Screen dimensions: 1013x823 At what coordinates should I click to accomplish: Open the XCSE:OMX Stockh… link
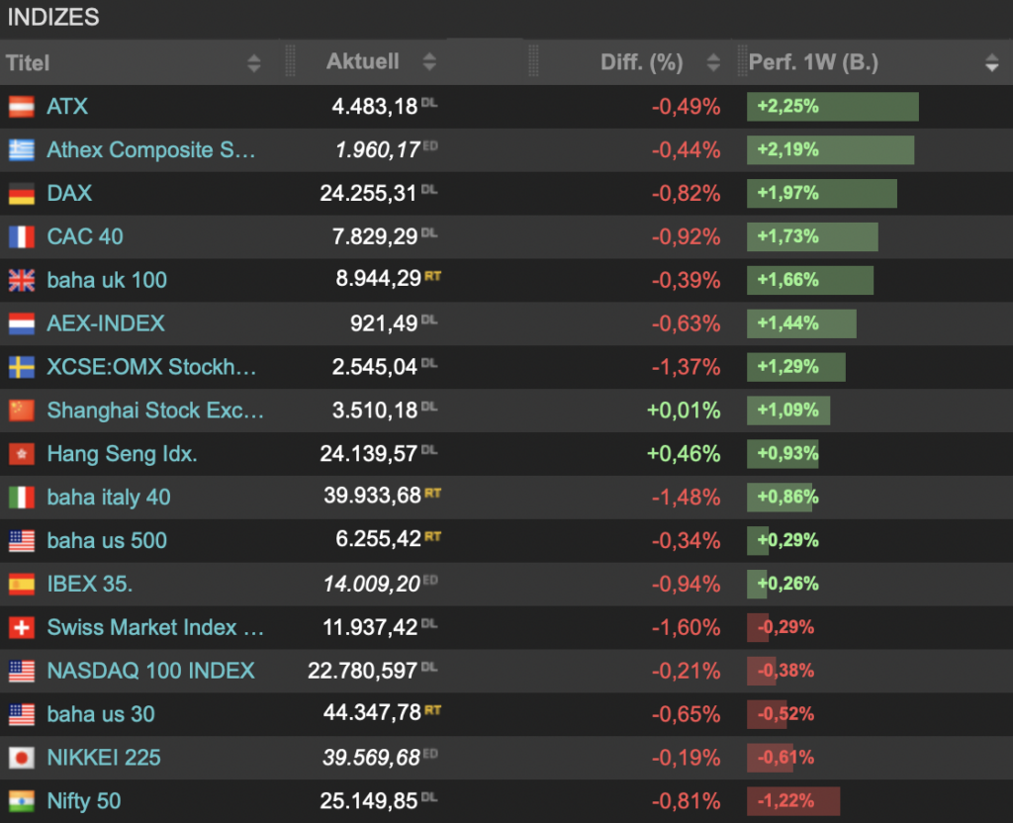point(151,367)
